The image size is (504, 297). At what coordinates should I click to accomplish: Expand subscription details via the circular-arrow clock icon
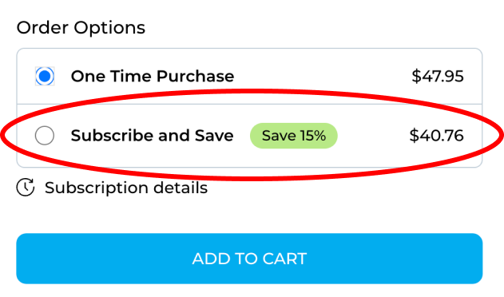point(26,188)
